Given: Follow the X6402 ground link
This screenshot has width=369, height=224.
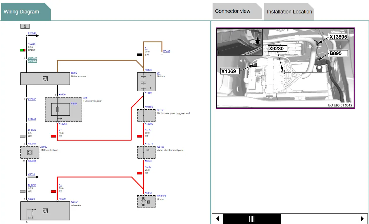Looking at the screenshot, I should 166,51.
